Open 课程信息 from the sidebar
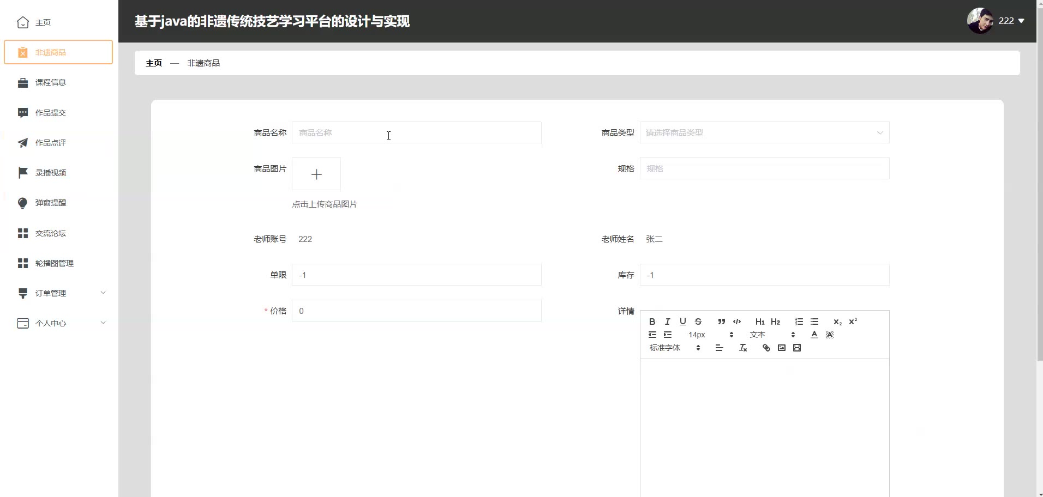Image resolution: width=1043 pixels, height=497 pixels. coord(50,82)
